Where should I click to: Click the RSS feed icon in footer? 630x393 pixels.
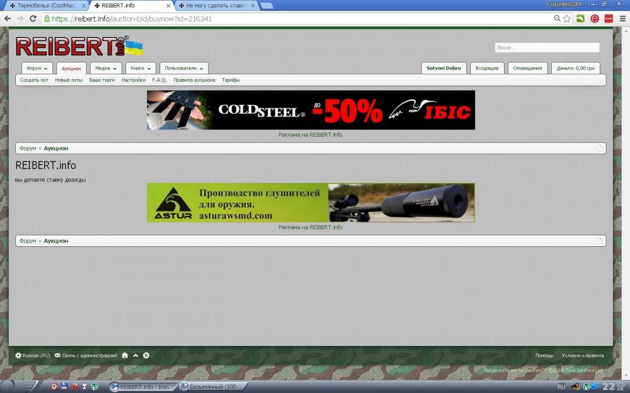[146, 355]
